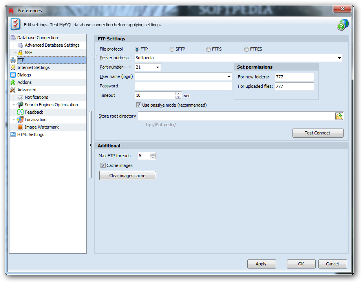Viewport: 362px width, 283px height.
Task: Click the Timeout value field
Action: click(x=155, y=95)
